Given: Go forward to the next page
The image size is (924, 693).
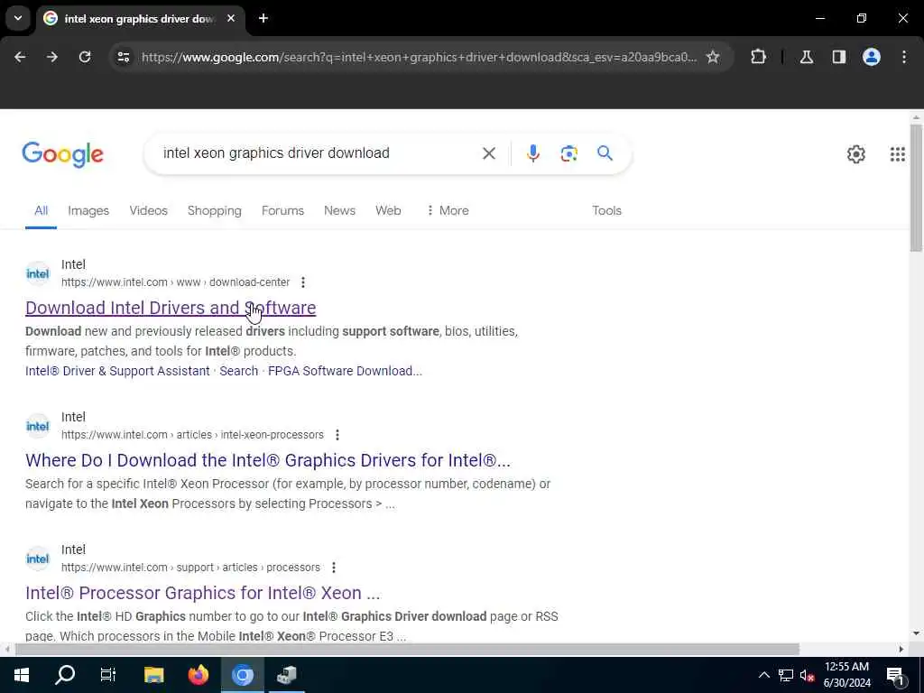Looking at the screenshot, I should pos(52,57).
